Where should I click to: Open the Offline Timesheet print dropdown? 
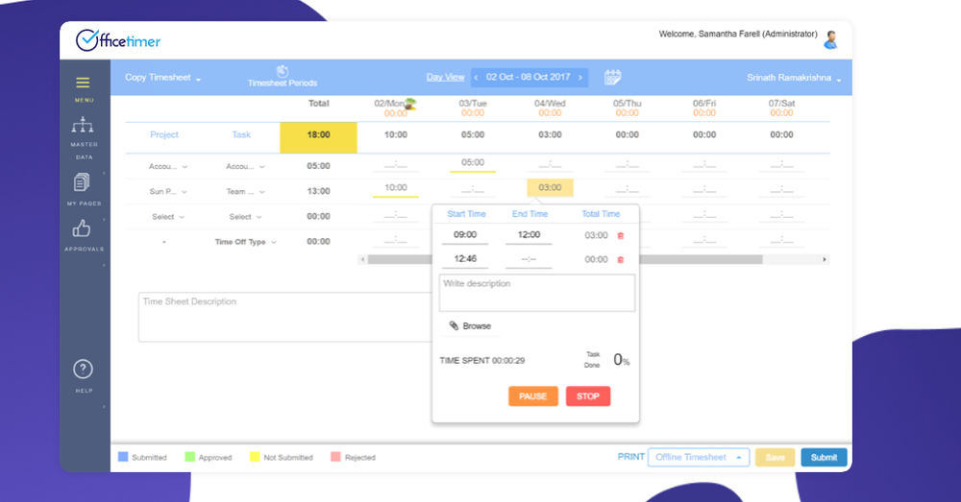pos(699,457)
